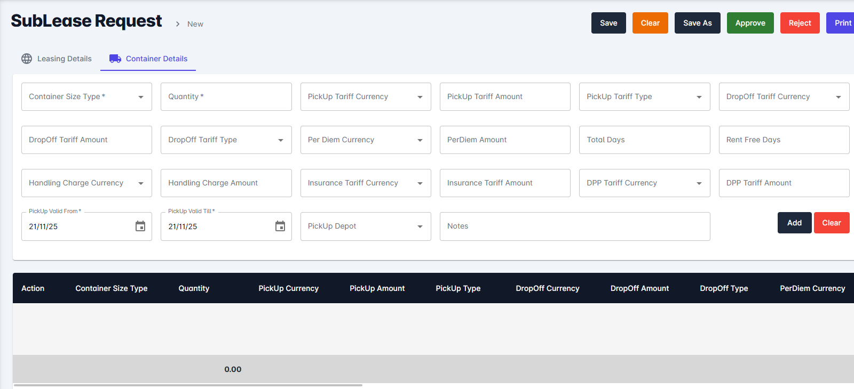Open calendar picker for PickUp Valid From
854x389 pixels.
140,226
